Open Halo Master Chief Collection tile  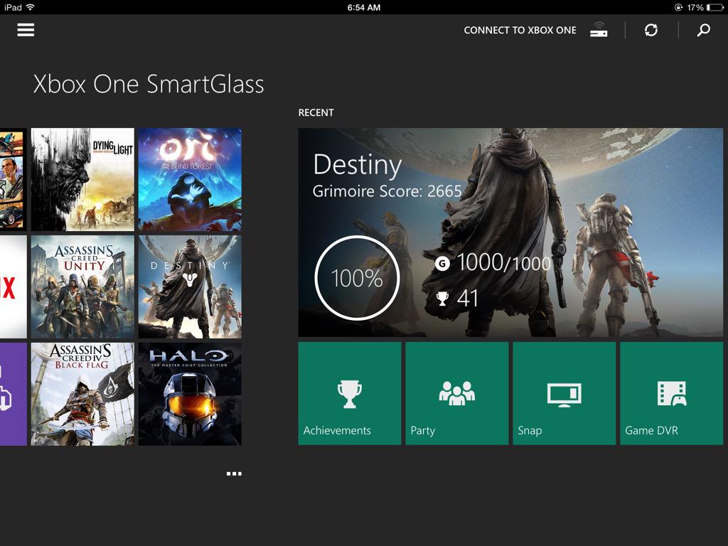(190, 394)
